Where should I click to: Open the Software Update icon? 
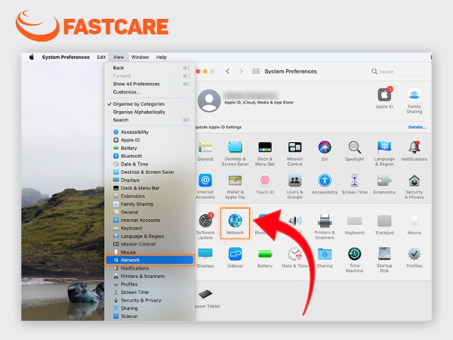[x=205, y=221]
